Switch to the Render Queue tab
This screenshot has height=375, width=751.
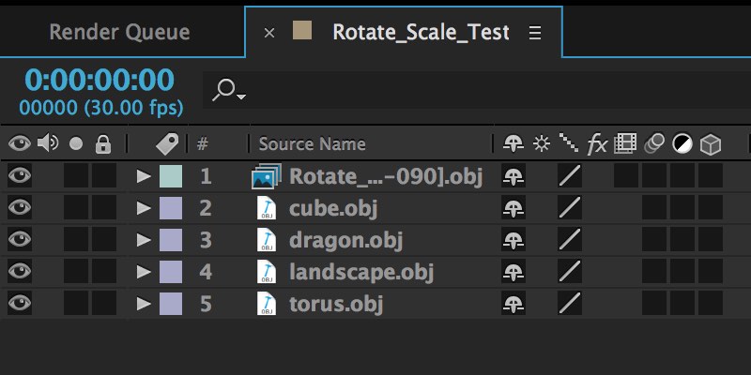coord(119,32)
